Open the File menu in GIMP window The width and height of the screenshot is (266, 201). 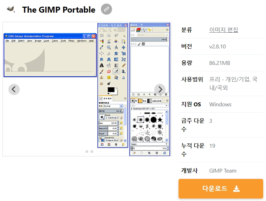7,41
